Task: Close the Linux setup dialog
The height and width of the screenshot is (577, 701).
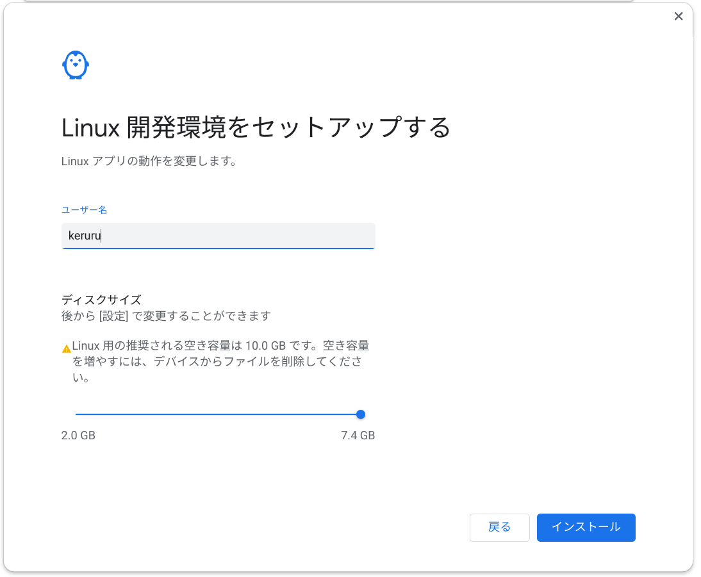Action: coord(679,17)
